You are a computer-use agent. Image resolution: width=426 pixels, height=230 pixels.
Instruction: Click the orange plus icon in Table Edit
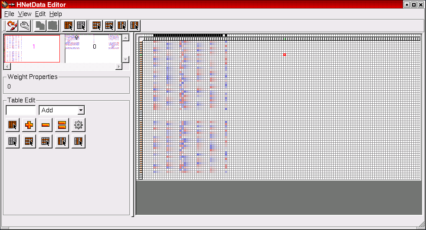[29, 125]
